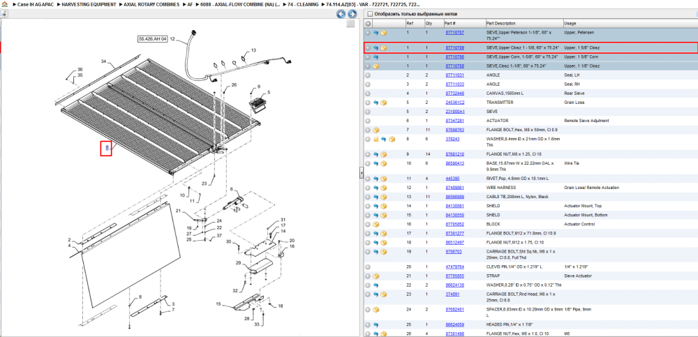
Task: Click the box icon for FLANGE BOLT 87698763
Action: click(376, 130)
